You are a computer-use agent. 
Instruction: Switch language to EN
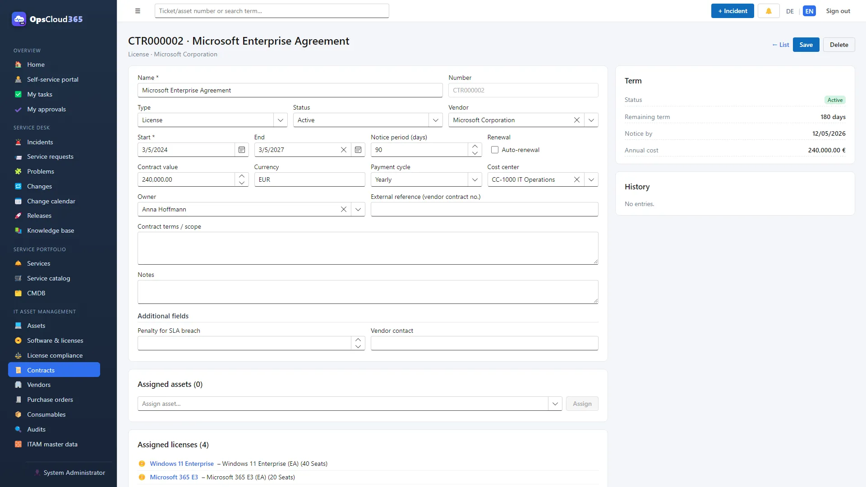[809, 11]
